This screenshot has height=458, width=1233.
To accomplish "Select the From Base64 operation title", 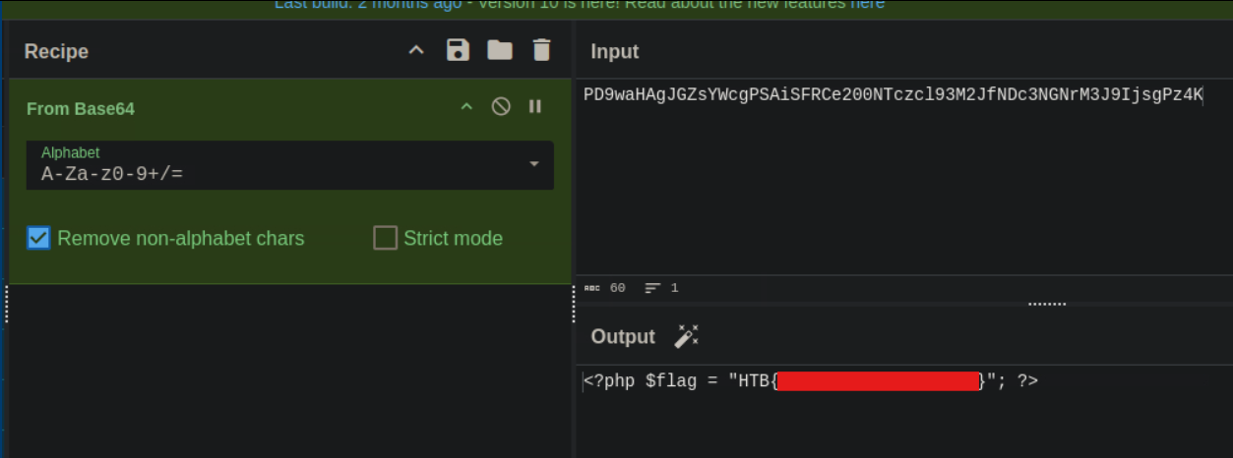I will click(x=81, y=108).
